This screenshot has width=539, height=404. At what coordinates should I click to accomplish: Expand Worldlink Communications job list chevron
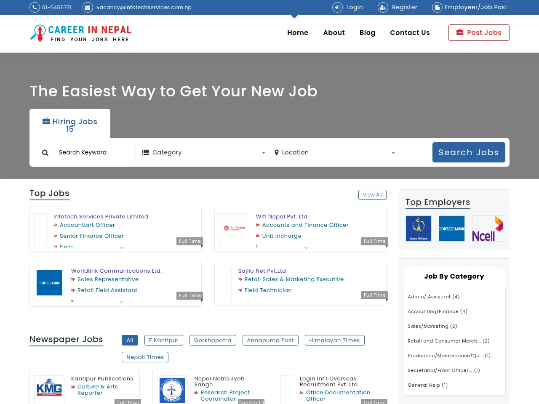click(121, 302)
